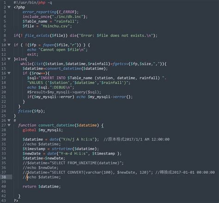The width and height of the screenshot is (219, 203).
Task: Collapse the fold arrow at line 16
Action: click(x=9, y=73)
